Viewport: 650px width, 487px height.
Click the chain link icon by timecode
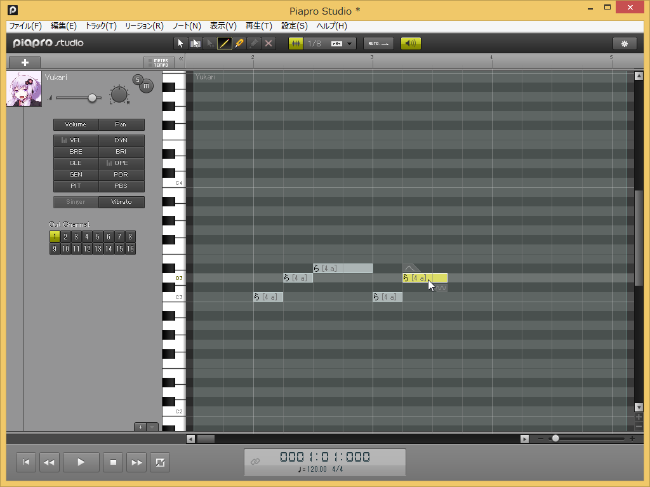point(255,461)
